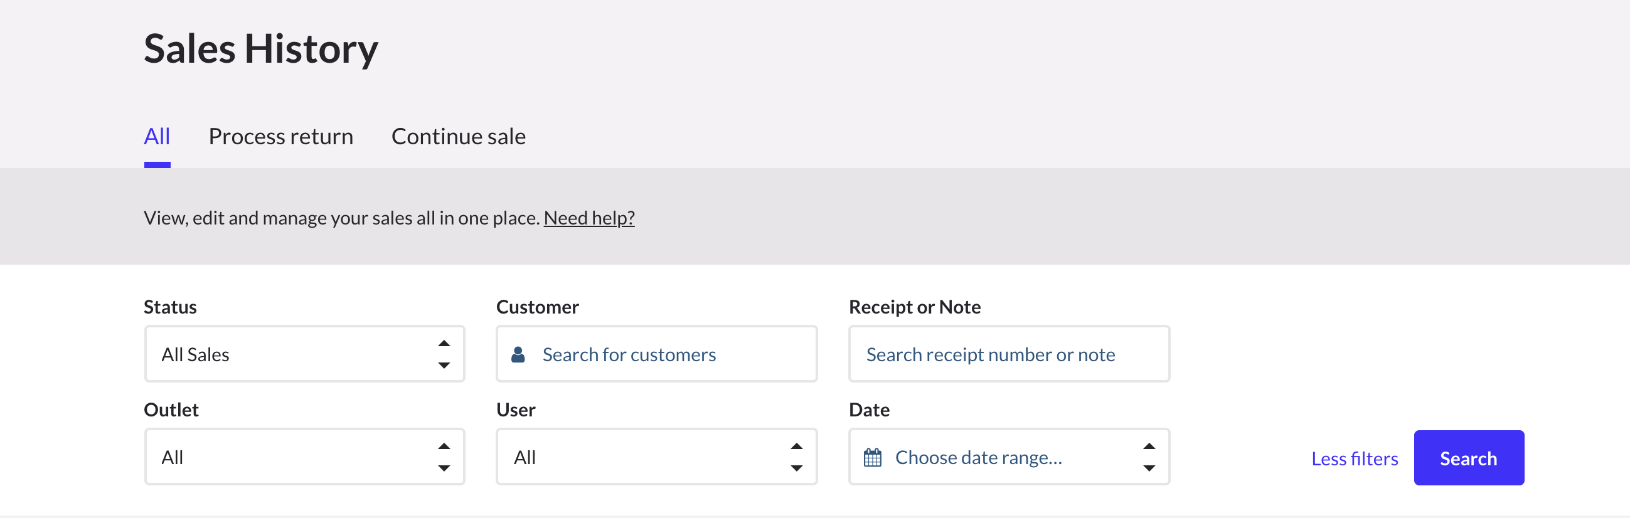Open the Need help? link
Viewport: 1630px width, 518px height.
click(589, 218)
